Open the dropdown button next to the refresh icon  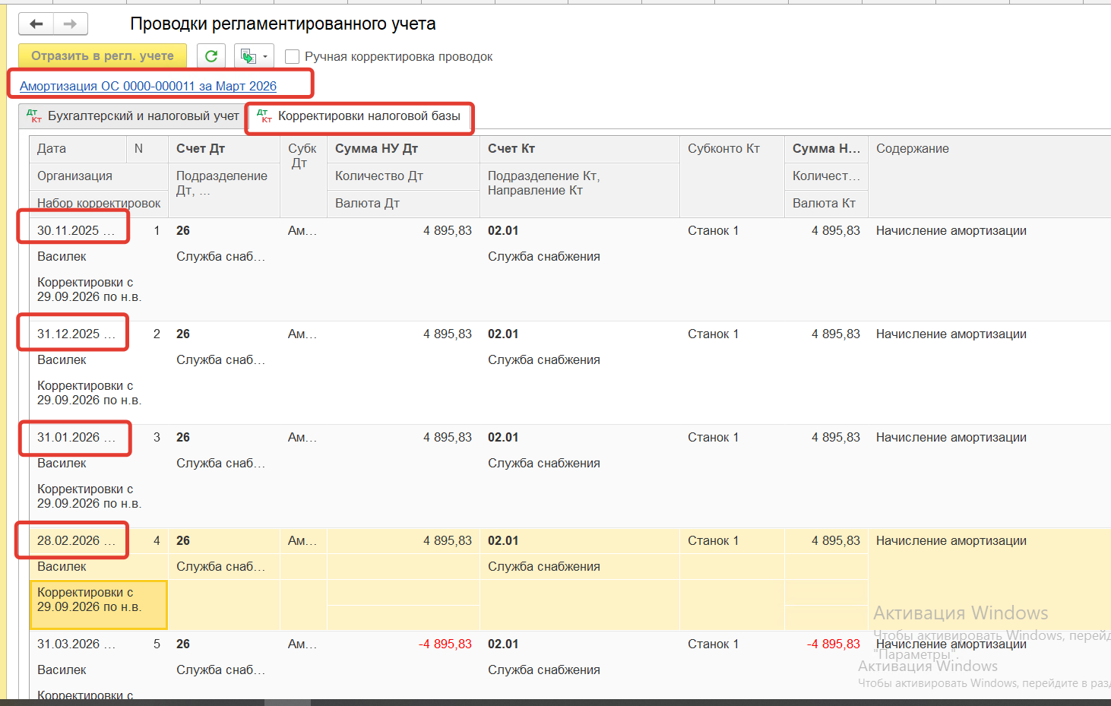[254, 56]
